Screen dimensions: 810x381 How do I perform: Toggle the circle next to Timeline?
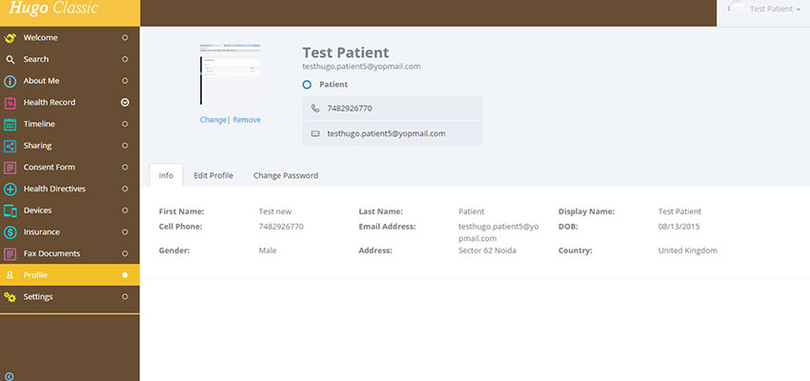(125, 124)
